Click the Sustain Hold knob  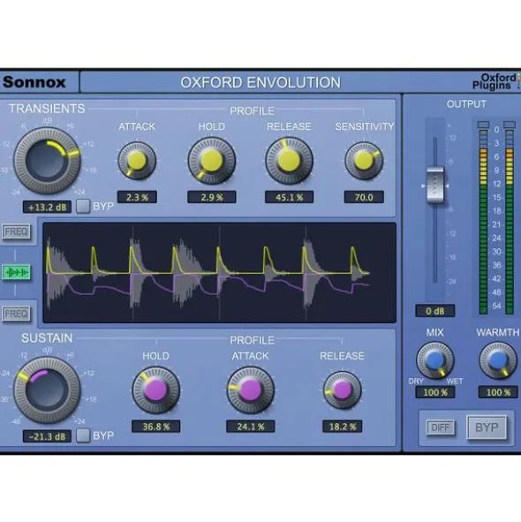click(x=155, y=390)
